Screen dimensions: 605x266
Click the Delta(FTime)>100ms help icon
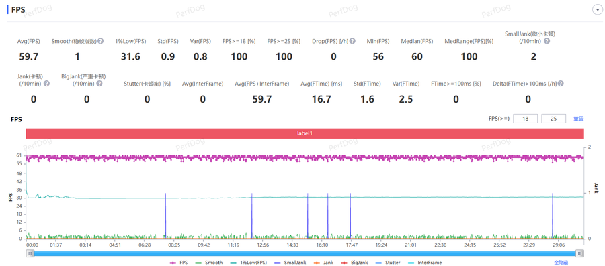coord(561,83)
